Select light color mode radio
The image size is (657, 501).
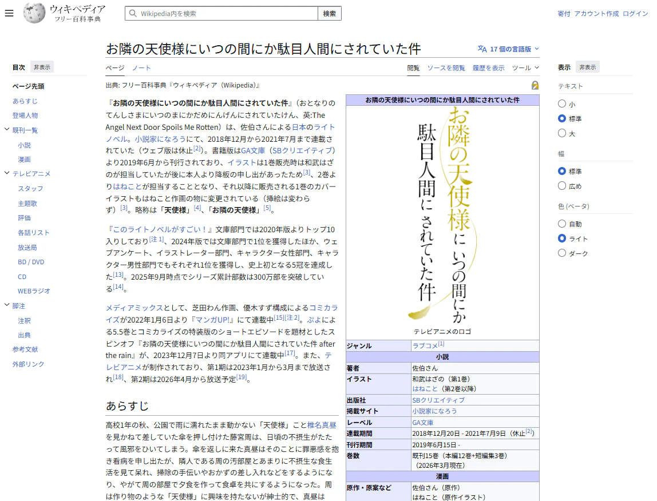(x=562, y=238)
